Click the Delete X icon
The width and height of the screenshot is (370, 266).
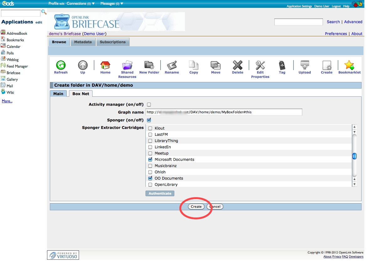coord(237,65)
